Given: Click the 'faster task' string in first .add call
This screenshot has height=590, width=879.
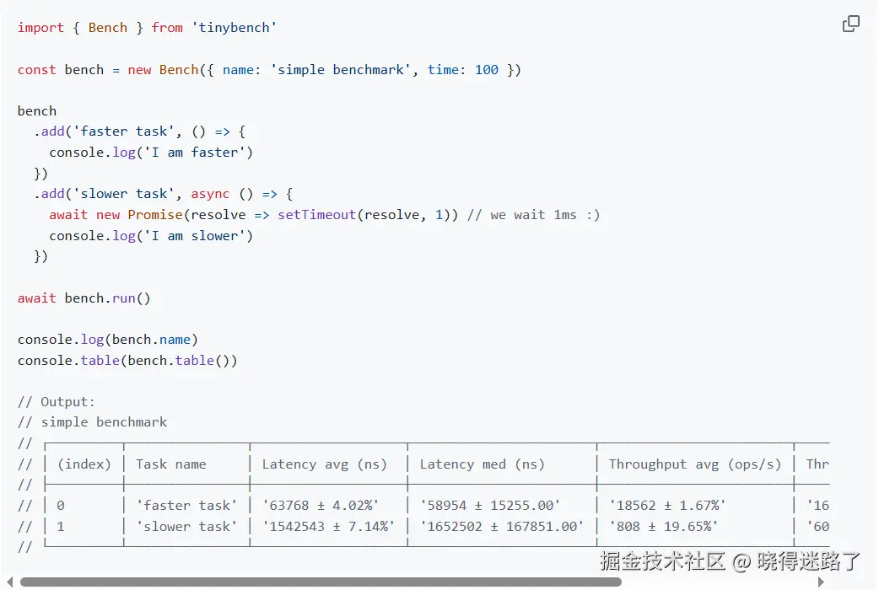Looking at the screenshot, I should click(x=123, y=131).
